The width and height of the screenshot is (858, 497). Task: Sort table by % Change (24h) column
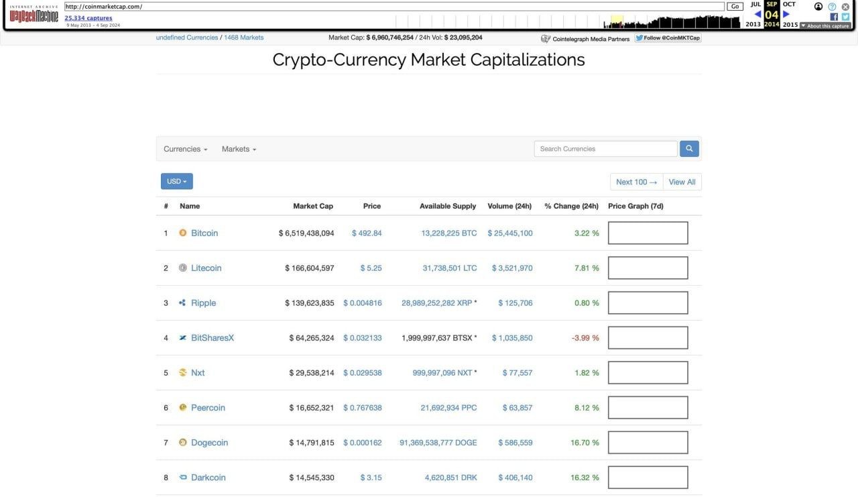[571, 206]
